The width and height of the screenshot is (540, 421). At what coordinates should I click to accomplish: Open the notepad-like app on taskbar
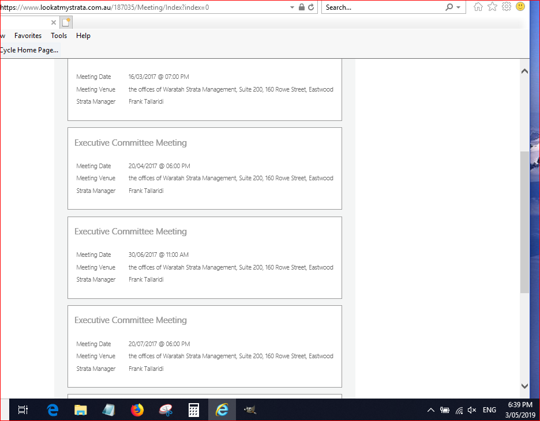pos(108,409)
